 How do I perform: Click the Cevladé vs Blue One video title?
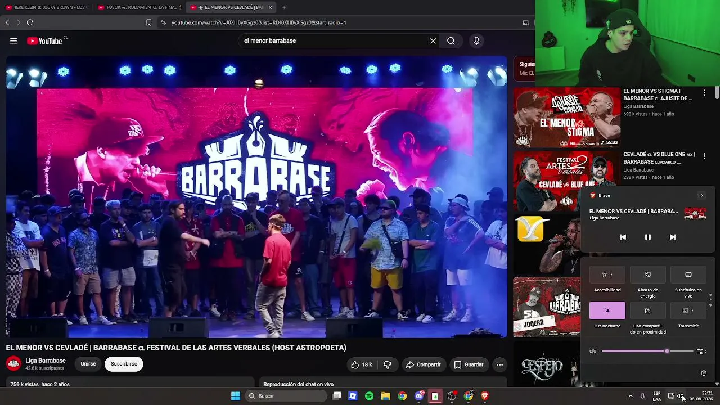click(x=659, y=158)
